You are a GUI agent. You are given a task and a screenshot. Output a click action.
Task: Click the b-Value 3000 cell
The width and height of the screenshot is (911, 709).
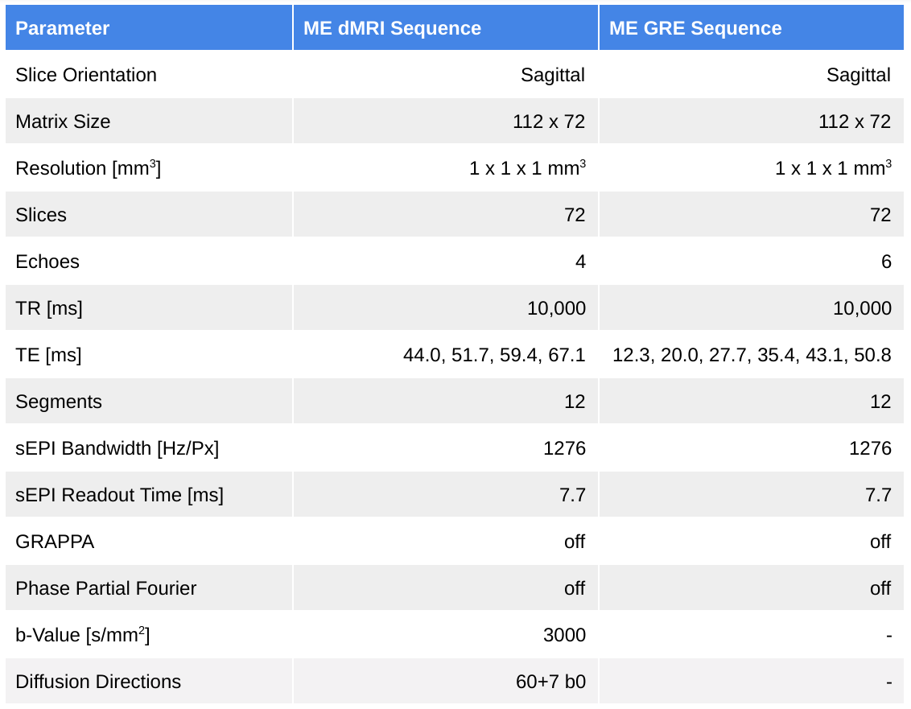564,635
